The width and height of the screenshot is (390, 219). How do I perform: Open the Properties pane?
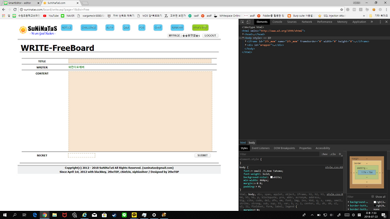(x=305, y=148)
